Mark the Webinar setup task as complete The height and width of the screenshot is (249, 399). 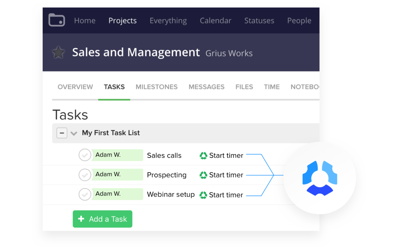pyautogui.click(x=85, y=195)
